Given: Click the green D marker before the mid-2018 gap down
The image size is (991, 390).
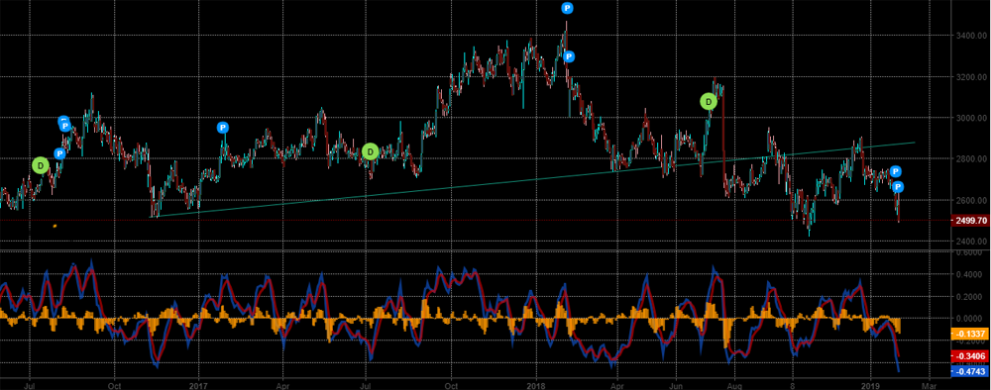Looking at the screenshot, I should point(710,101).
